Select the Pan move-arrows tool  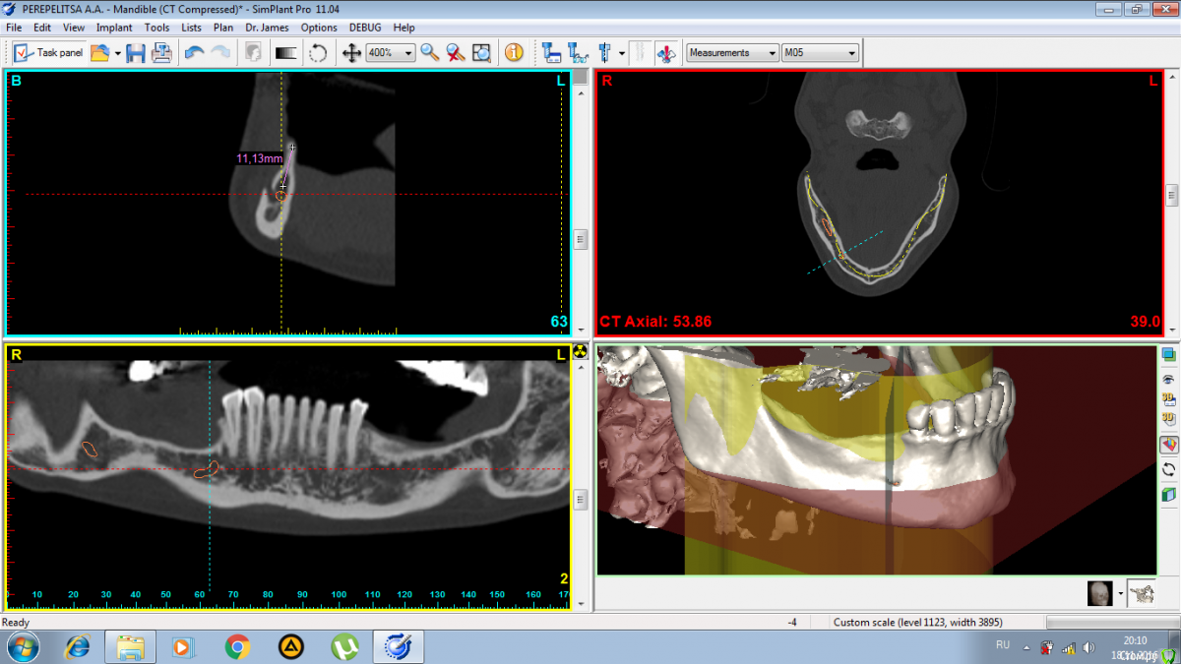click(x=350, y=53)
